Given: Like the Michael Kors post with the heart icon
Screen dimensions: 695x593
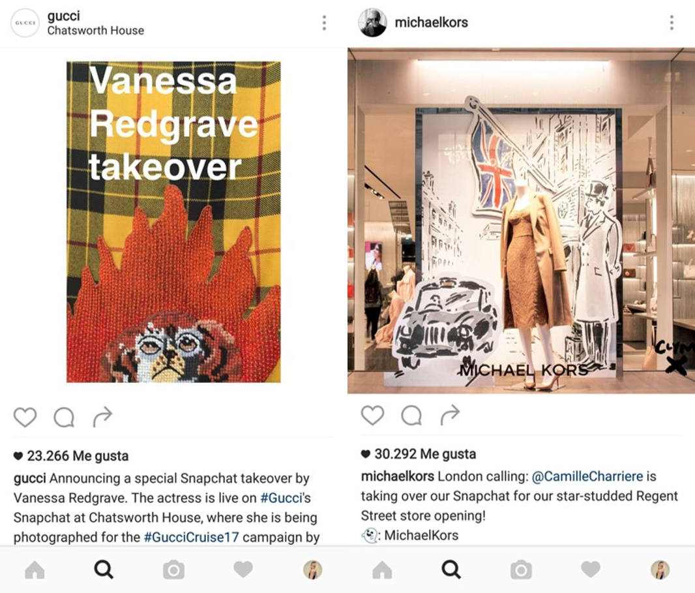Looking at the screenshot, I should tap(372, 415).
